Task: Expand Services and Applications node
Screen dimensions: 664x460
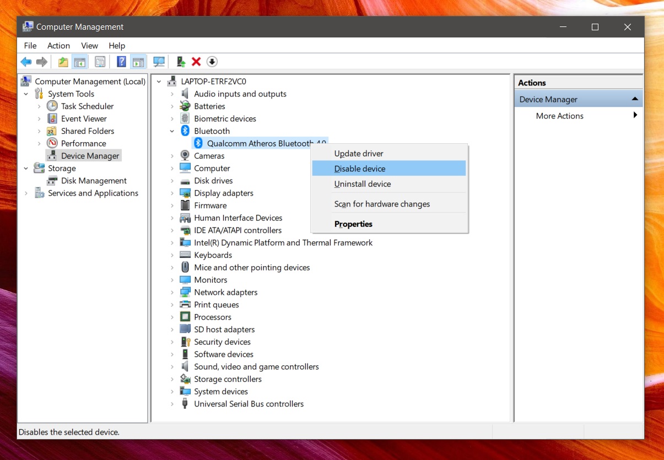Action: tap(26, 193)
